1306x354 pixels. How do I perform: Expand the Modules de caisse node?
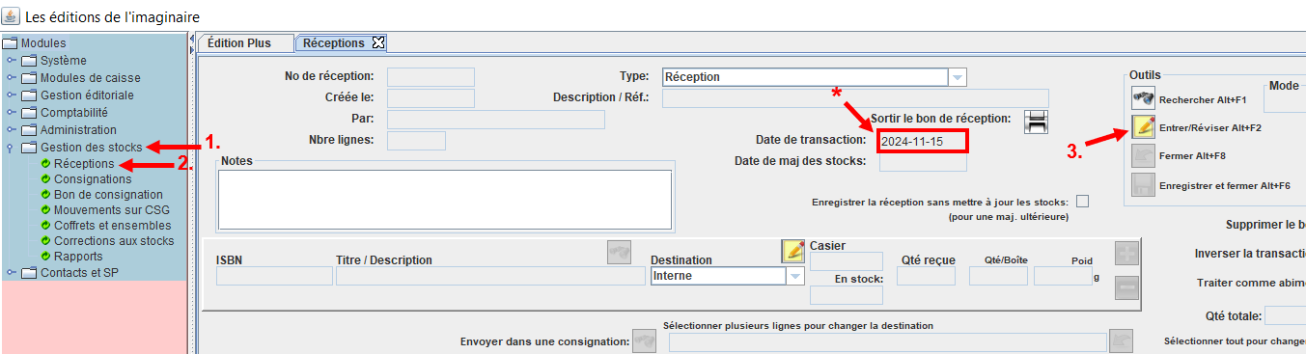[11, 78]
